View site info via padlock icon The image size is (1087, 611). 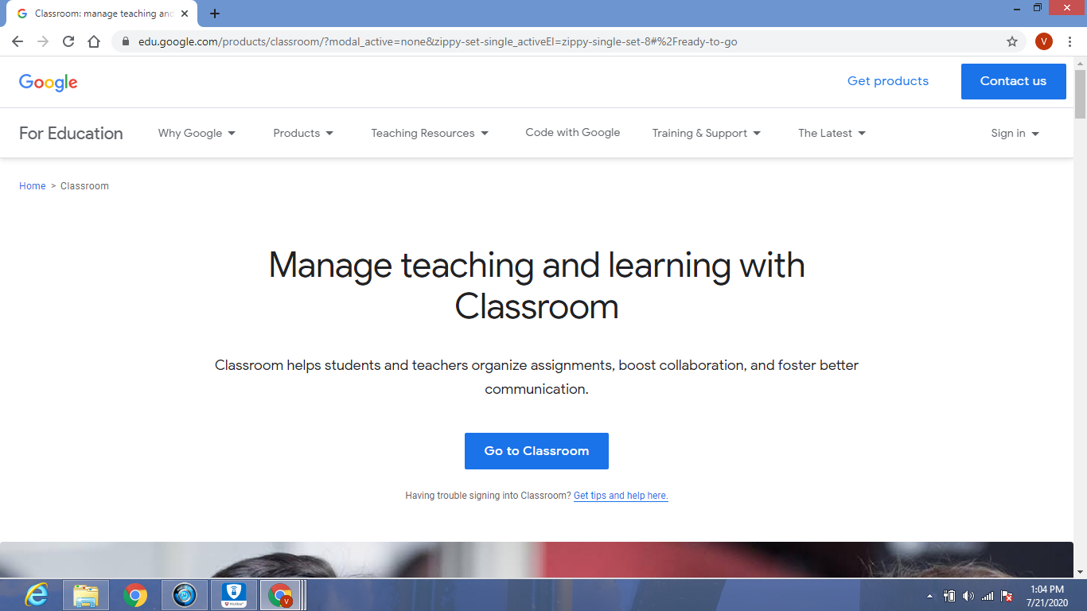pos(125,41)
